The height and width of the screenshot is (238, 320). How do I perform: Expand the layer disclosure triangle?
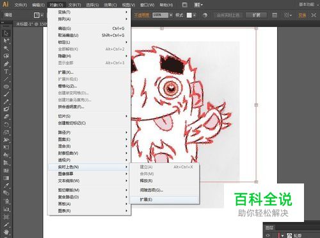(282, 235)
